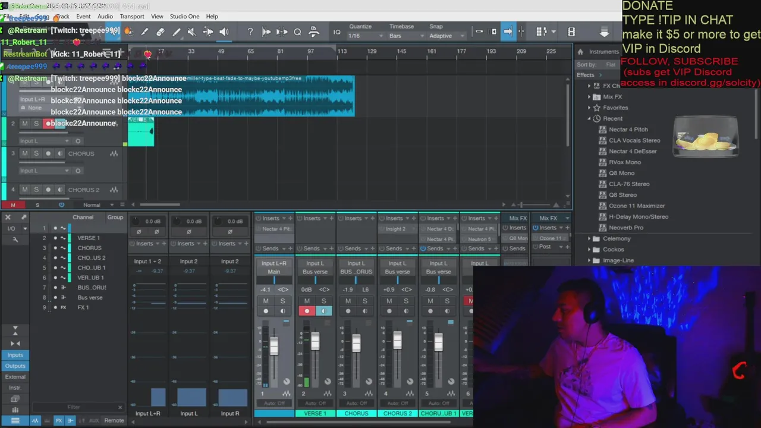The width and height of the screenshot is (761, 428).
Task: Open the mixer channel list icon
Action: pos(15,420)
